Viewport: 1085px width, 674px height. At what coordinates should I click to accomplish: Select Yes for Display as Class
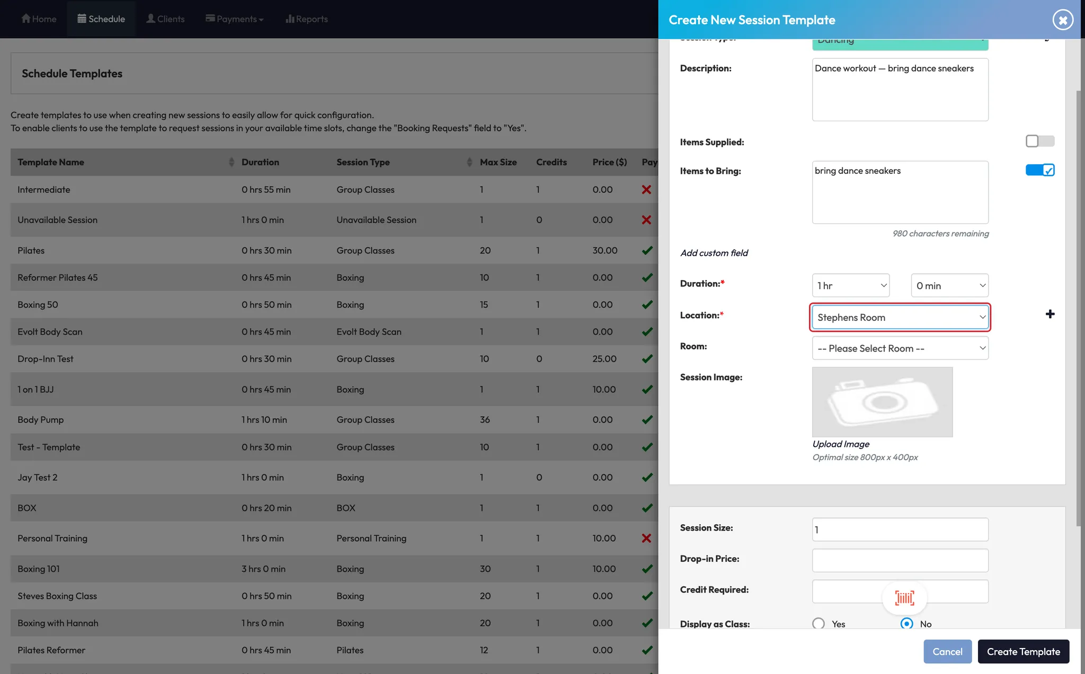(819, 623)
